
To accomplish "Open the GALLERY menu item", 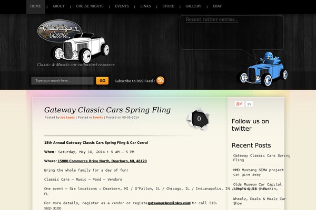I will (x=193, y=6).
